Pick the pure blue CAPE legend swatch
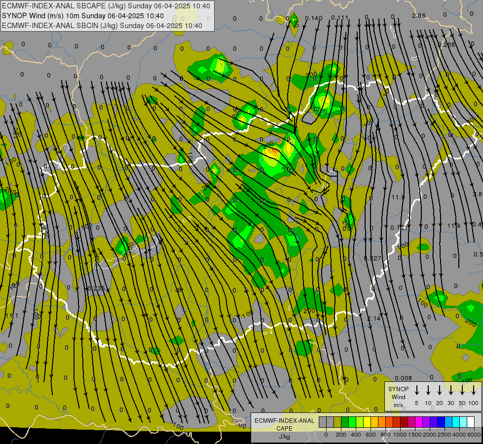 (441, 422)
